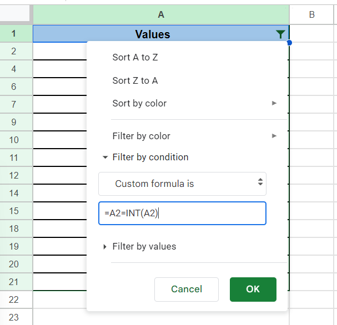
Task: Select column B header
Action: 311,15
